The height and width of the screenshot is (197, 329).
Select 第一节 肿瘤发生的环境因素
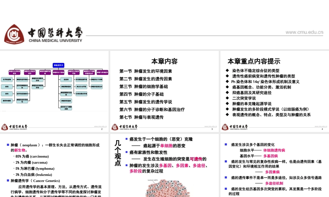click(x=146, y=71)
